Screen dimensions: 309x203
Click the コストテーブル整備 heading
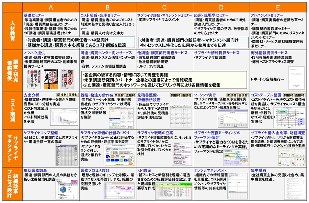pyautogui.click(x=266, y=95)
